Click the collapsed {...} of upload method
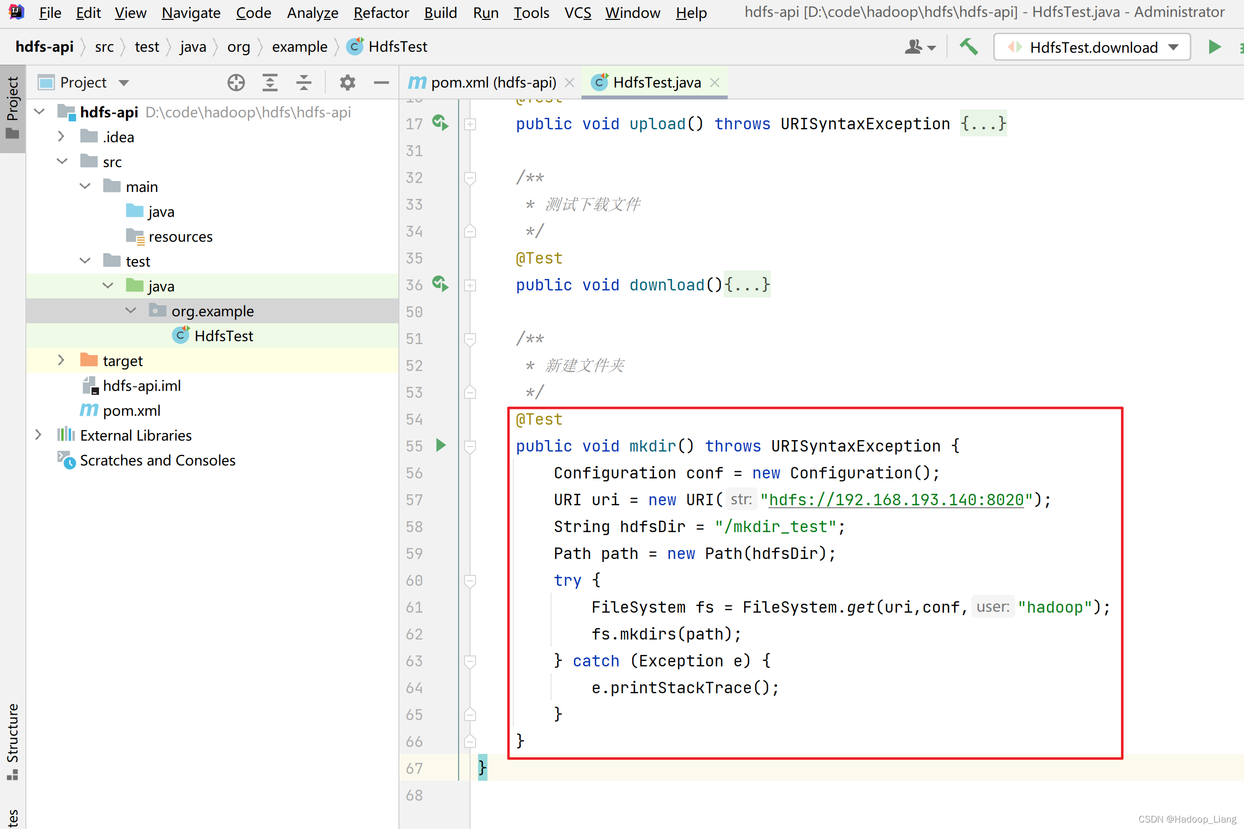The image size is (1244, 829). click(x=983, y=124)
